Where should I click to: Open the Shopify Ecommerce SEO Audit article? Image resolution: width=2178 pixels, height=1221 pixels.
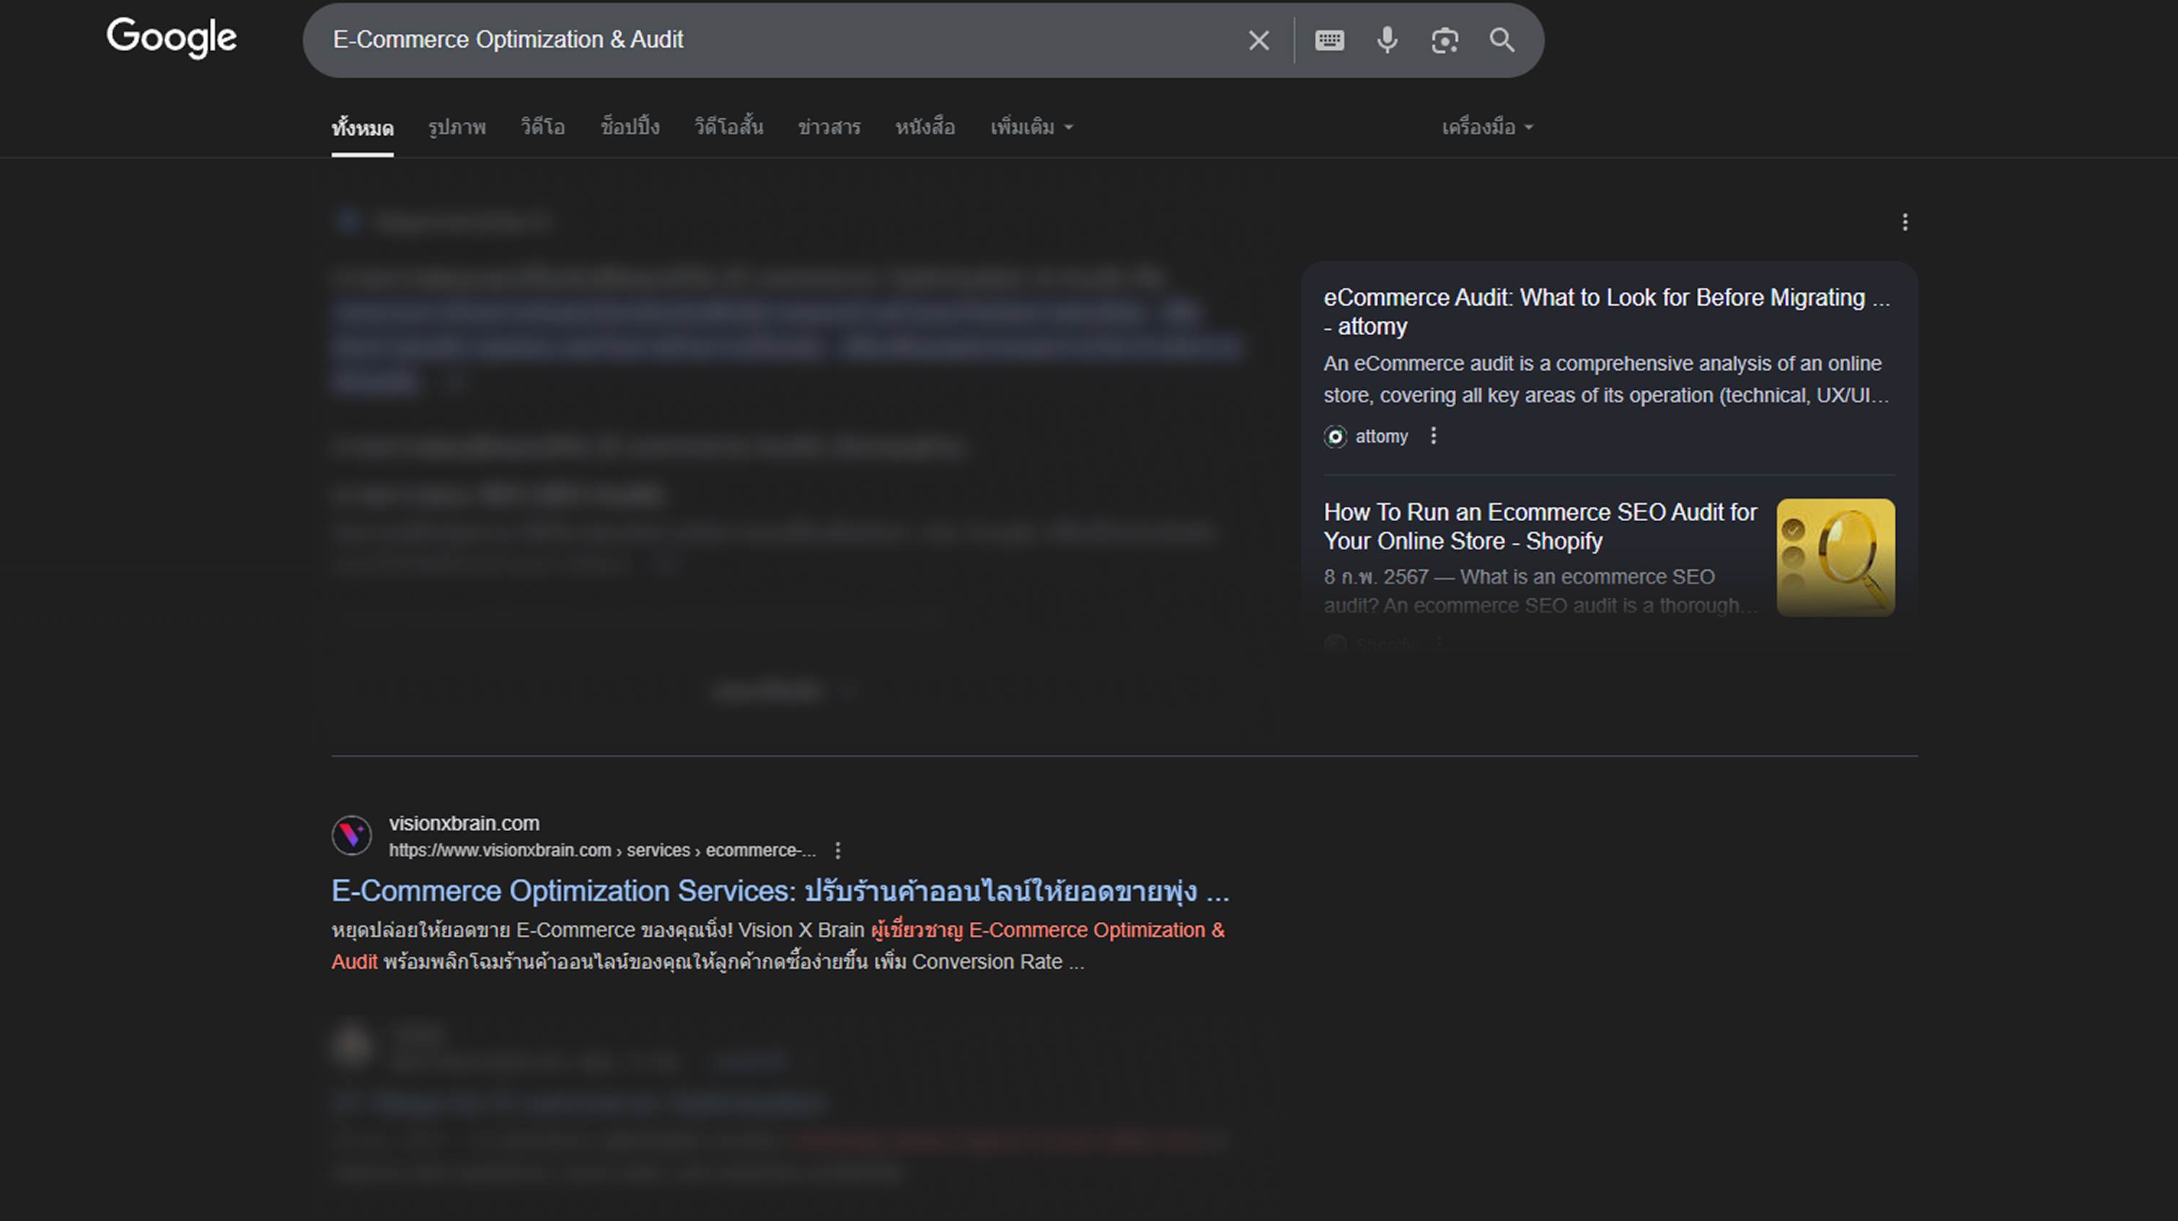click(x=1540, y=526)
